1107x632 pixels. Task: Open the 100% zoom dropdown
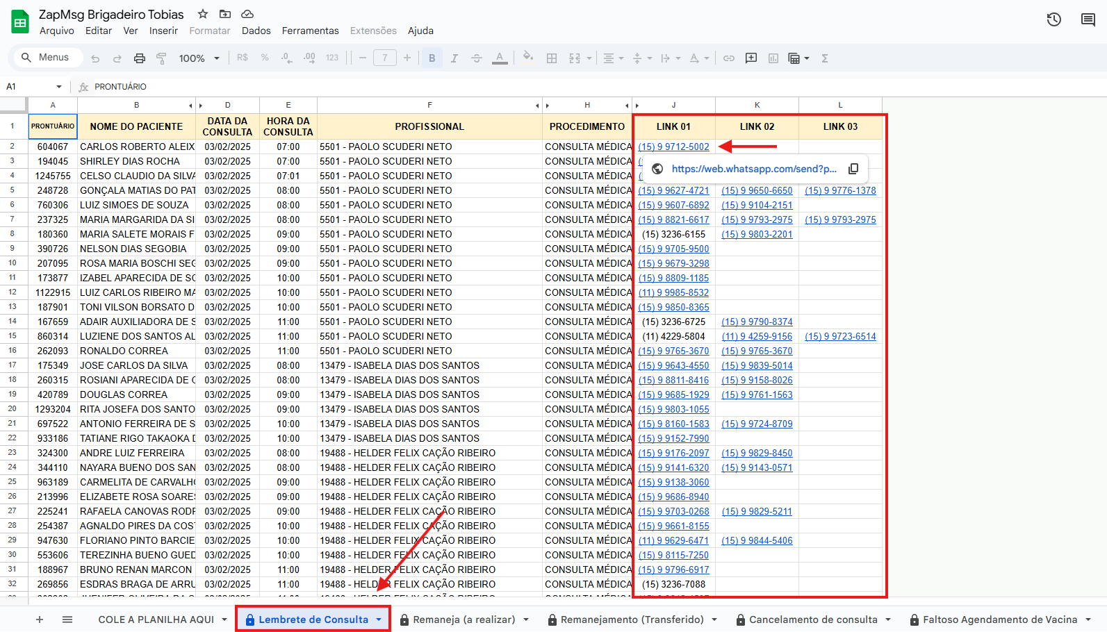coord(199,58)
